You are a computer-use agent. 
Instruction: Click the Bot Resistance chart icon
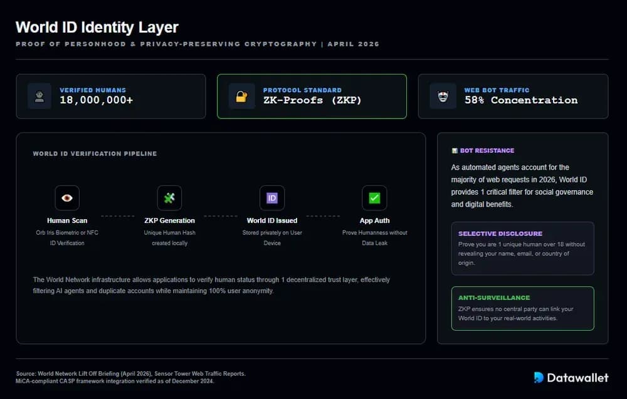455,151
